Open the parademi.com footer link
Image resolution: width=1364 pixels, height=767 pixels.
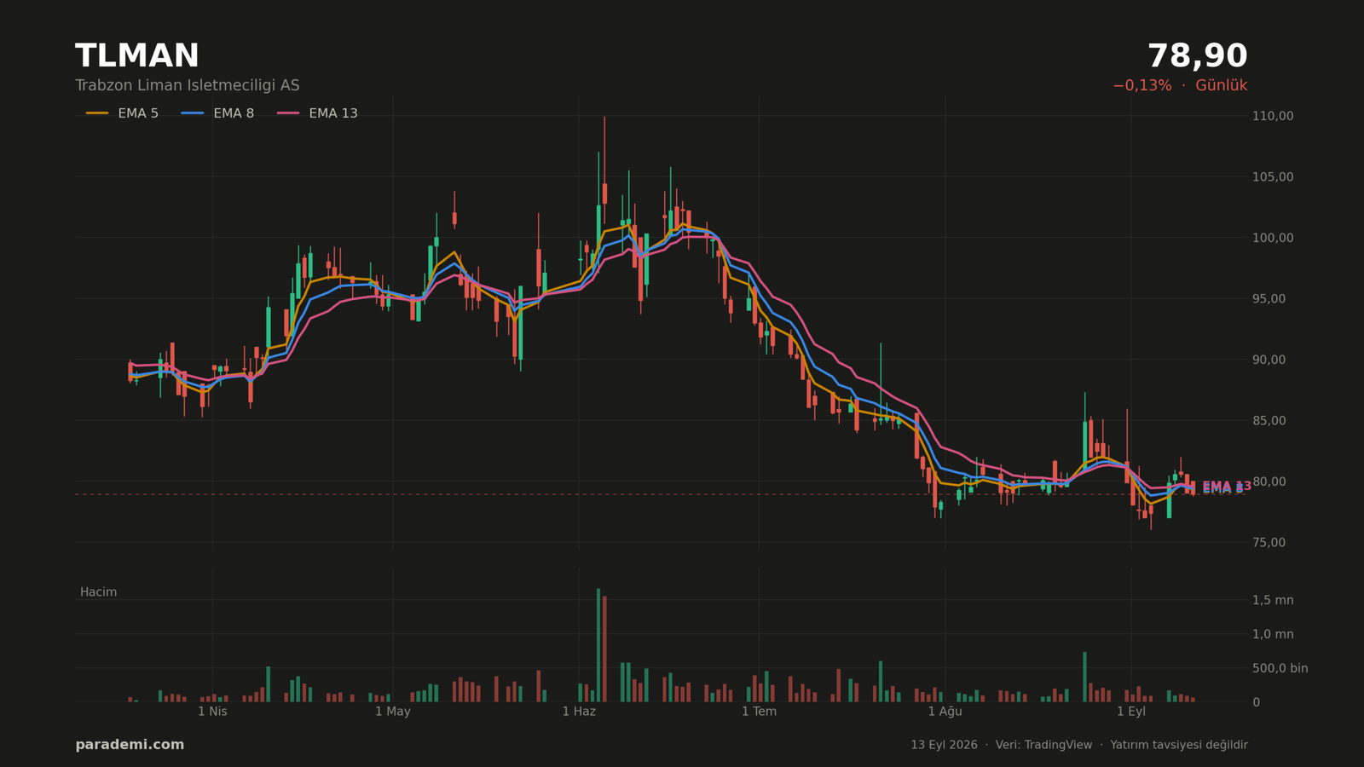pos(130,745)
